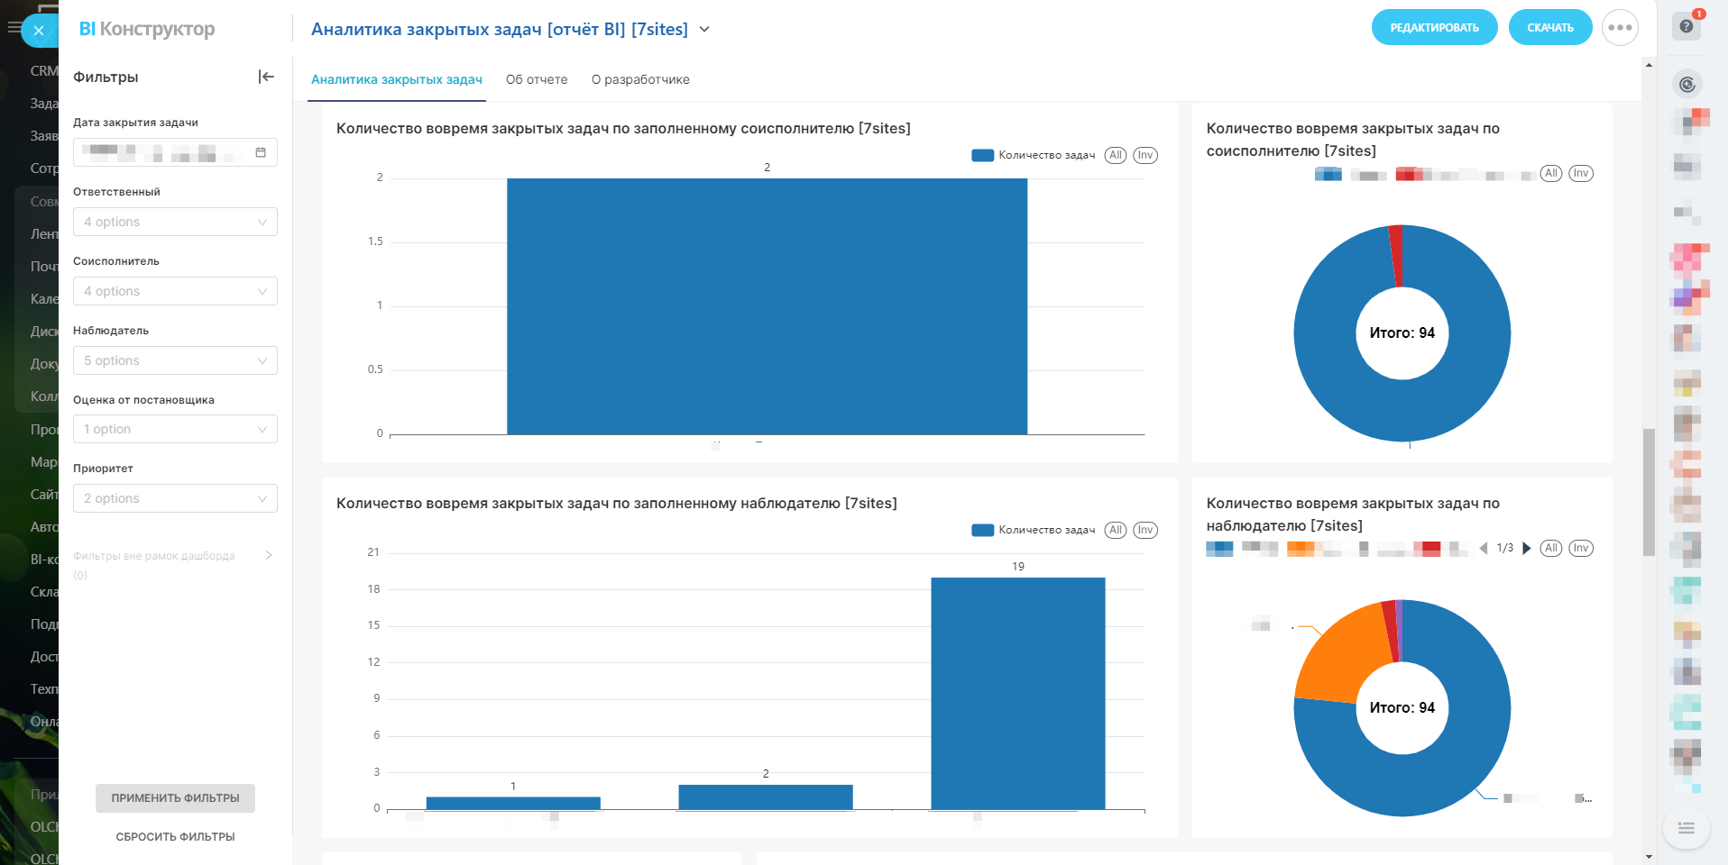Open the Приоритет filter dropdown
The height and width of the screenshot is (865, 1728).
click(x=175, y=498)
